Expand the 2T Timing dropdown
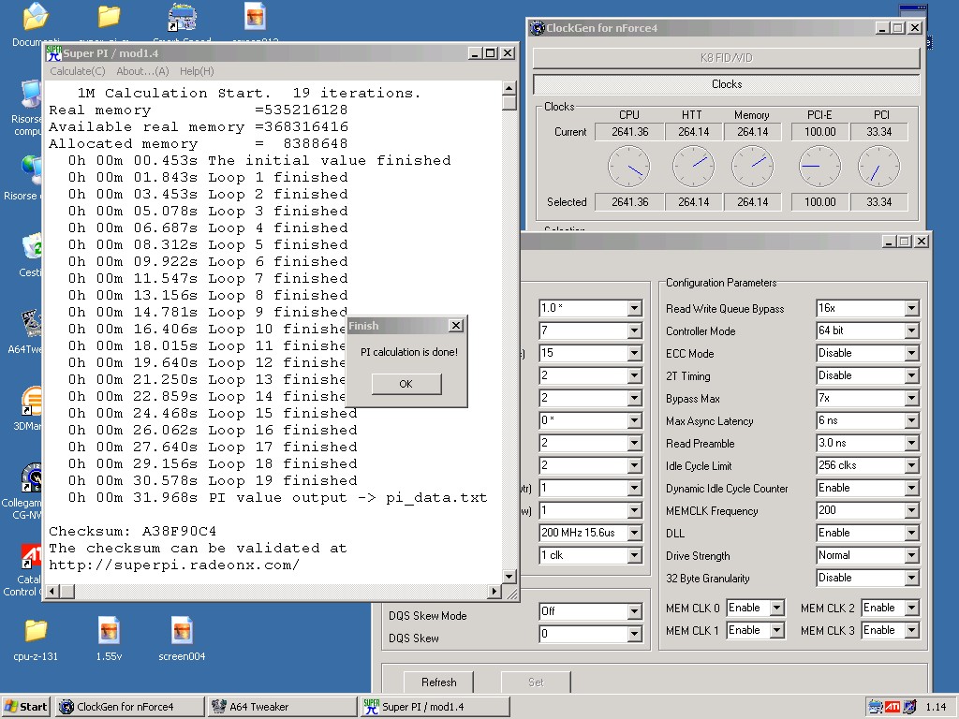This screenshot has width=959, height=719. tap(911, 376)
